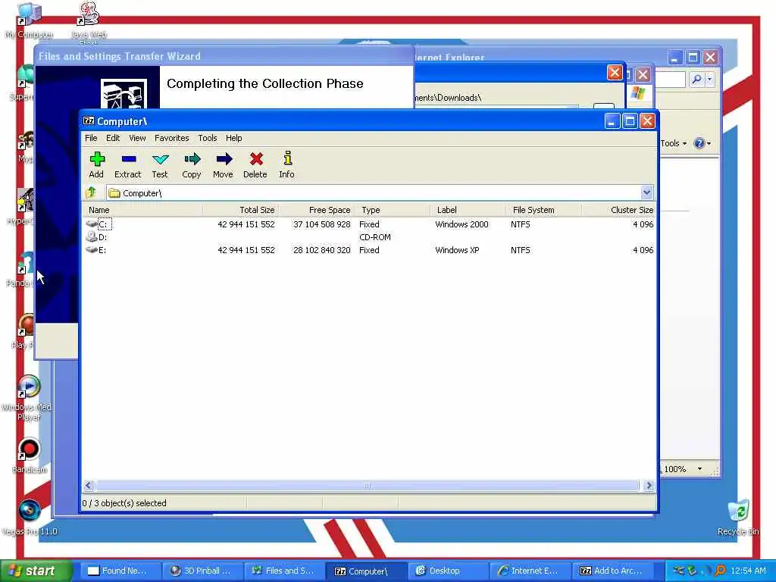The height and width of the screenshot is (582, 776).
Task: Select the Copy toolbar icon
Action: 192,159
